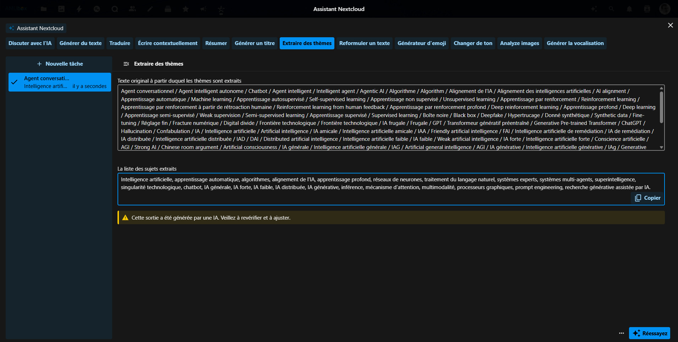Select the Agent conversati... task entry
The height and width of the screenshot is (342, 678).
point(60,82)
